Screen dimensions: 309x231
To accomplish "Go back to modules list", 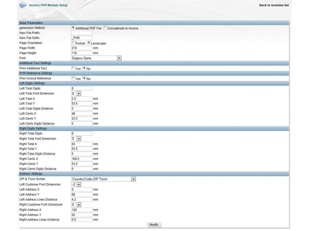I will click(274, 5).
